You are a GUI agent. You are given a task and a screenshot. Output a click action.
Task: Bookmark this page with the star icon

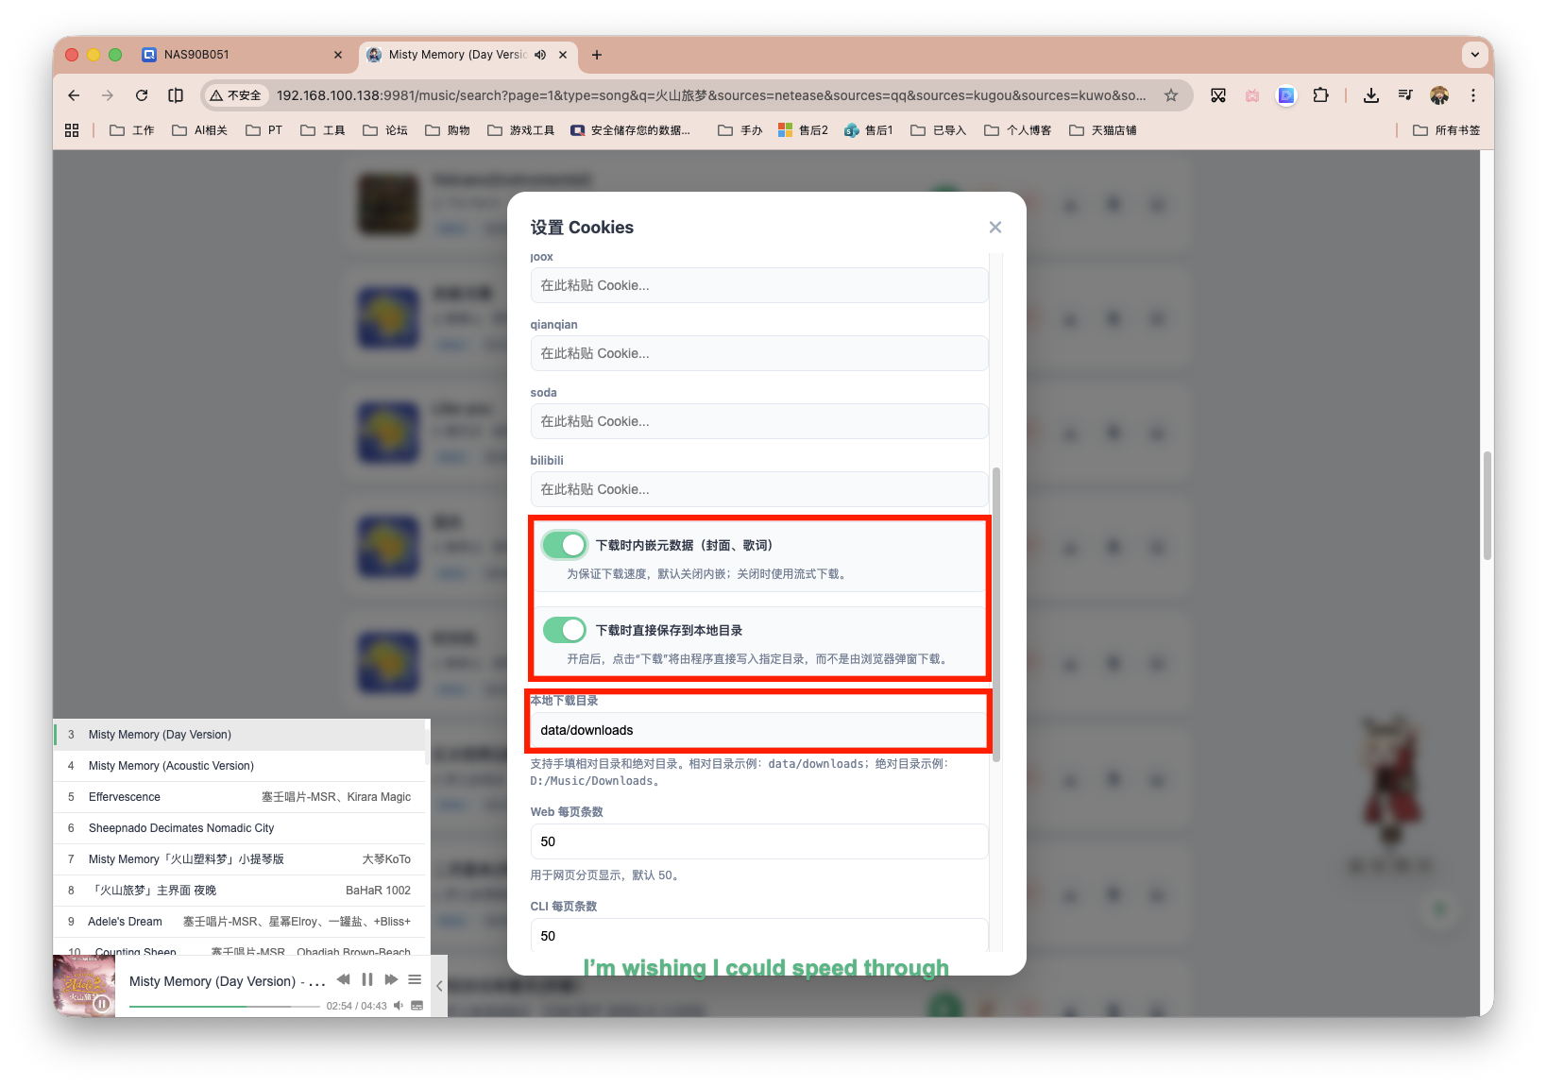[1171, 95]
